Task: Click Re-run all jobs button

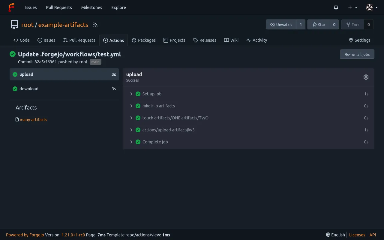Action: pyautogui.click(x=357, y=54)
